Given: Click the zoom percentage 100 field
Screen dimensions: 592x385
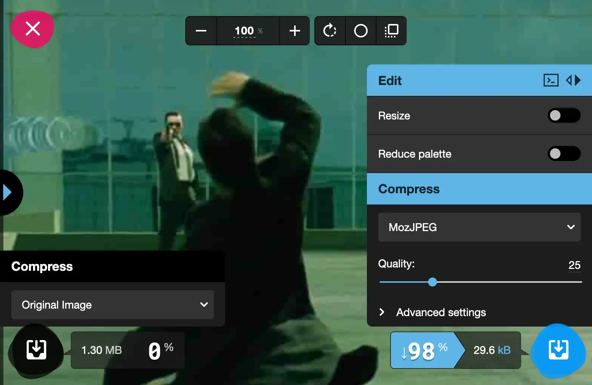Looking at the screenshot, I should tap(245, 31).
